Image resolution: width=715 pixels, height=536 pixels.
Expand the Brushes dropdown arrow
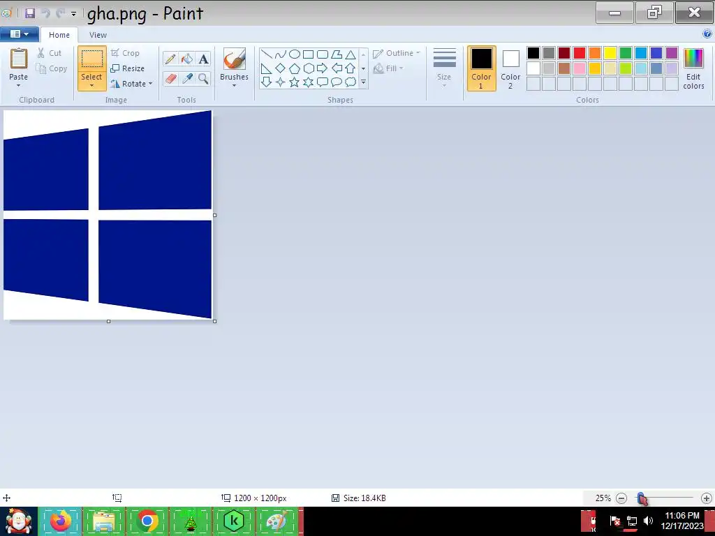[234, 86]
